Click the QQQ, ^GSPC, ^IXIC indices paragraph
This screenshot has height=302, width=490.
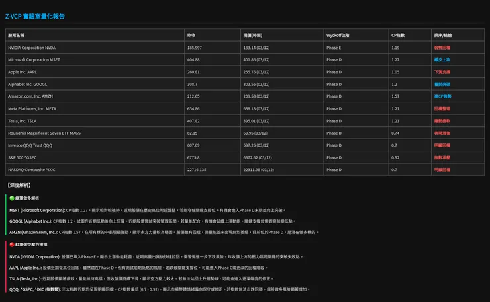(x=160, y=289)
